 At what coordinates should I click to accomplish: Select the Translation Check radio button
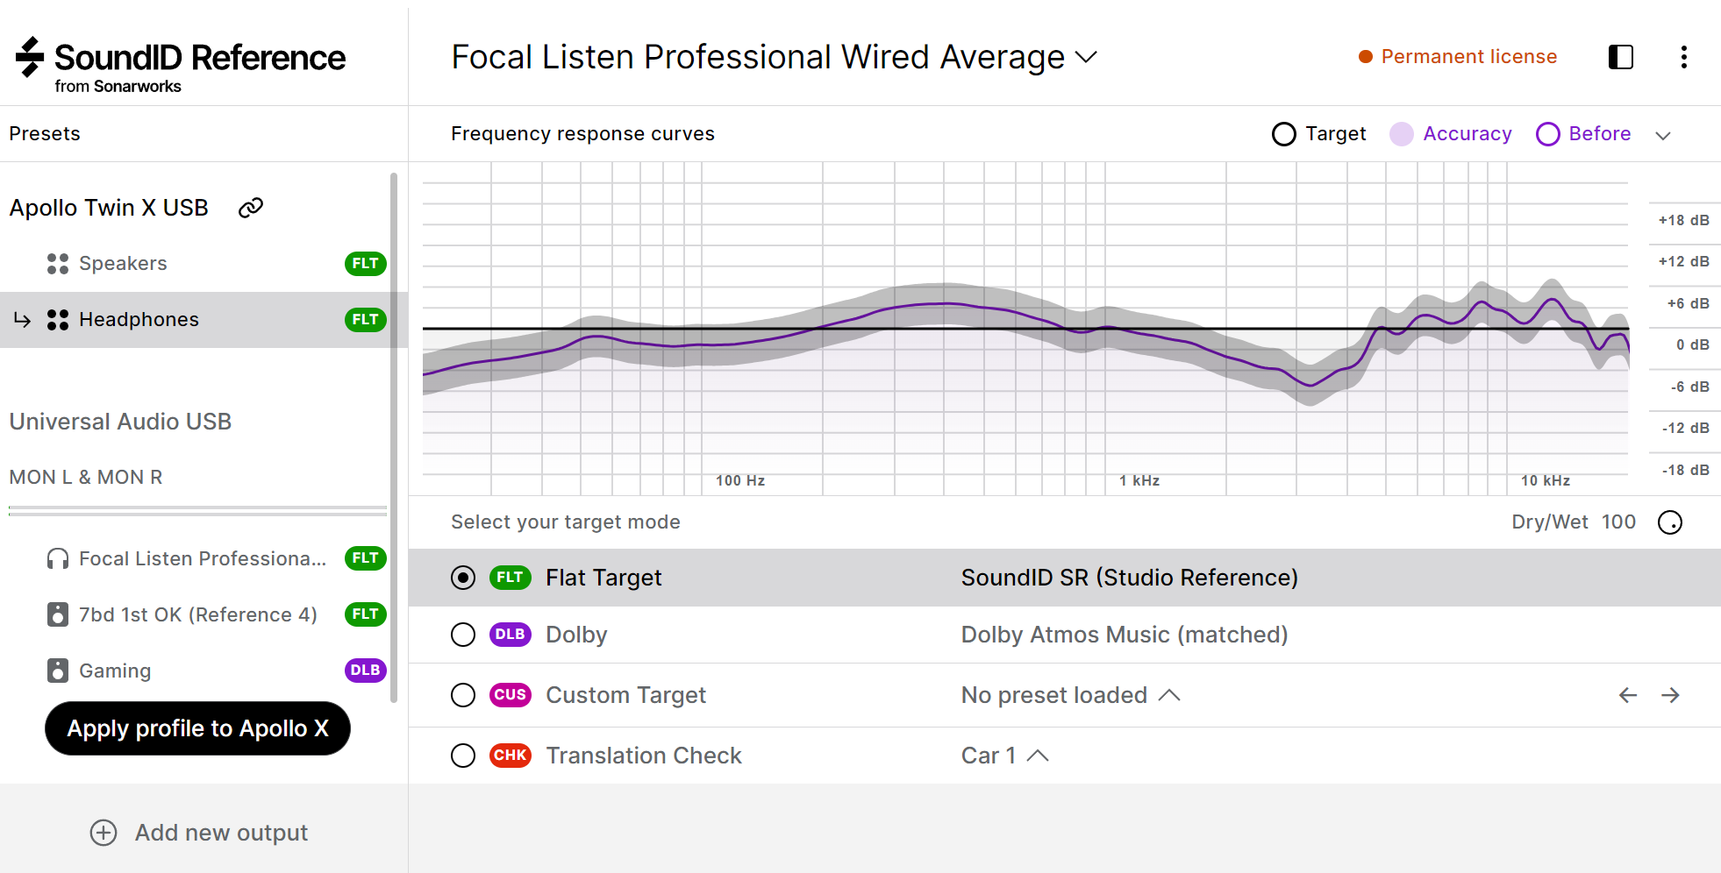(463, 756)
